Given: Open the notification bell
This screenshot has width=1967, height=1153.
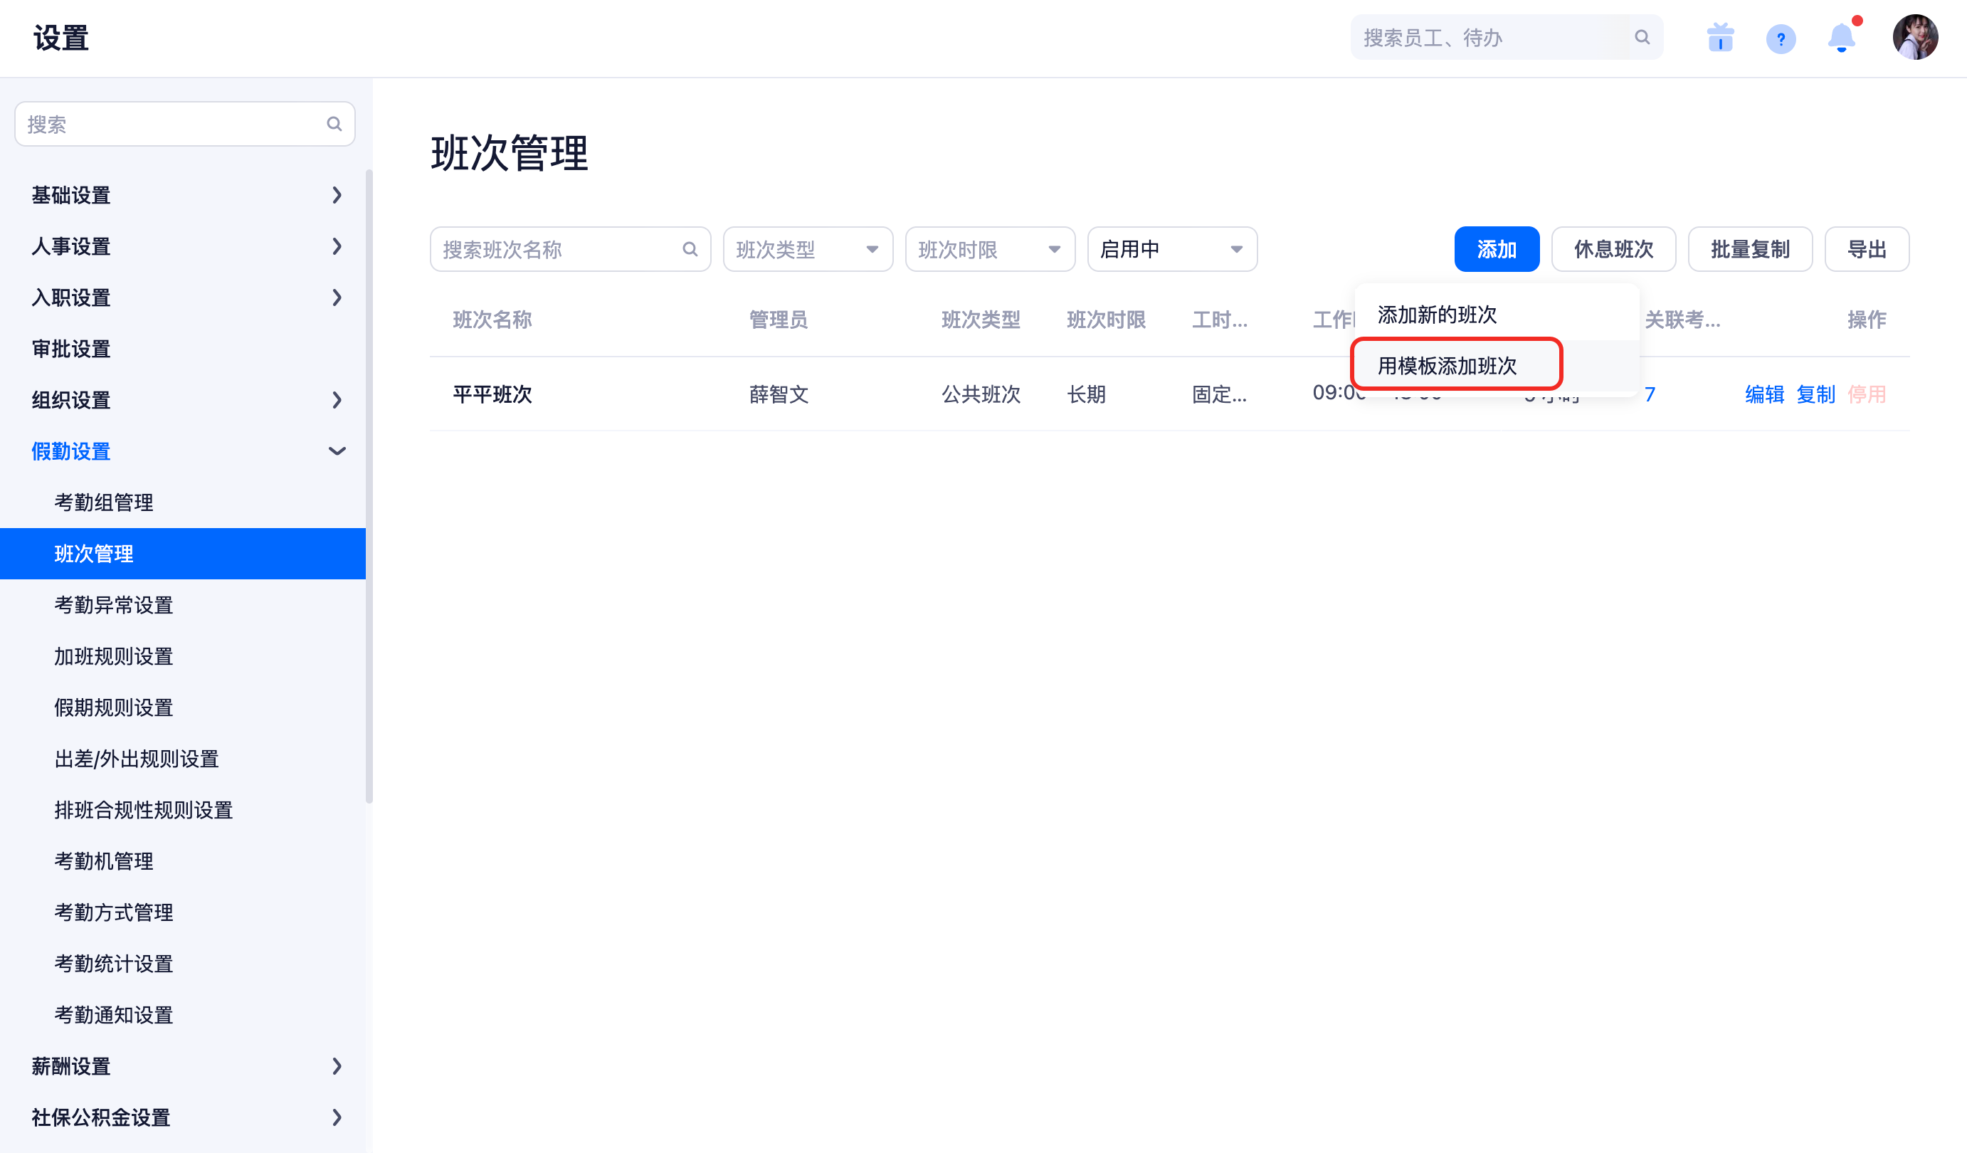Looking at the screenshot, I should 1841,38.
